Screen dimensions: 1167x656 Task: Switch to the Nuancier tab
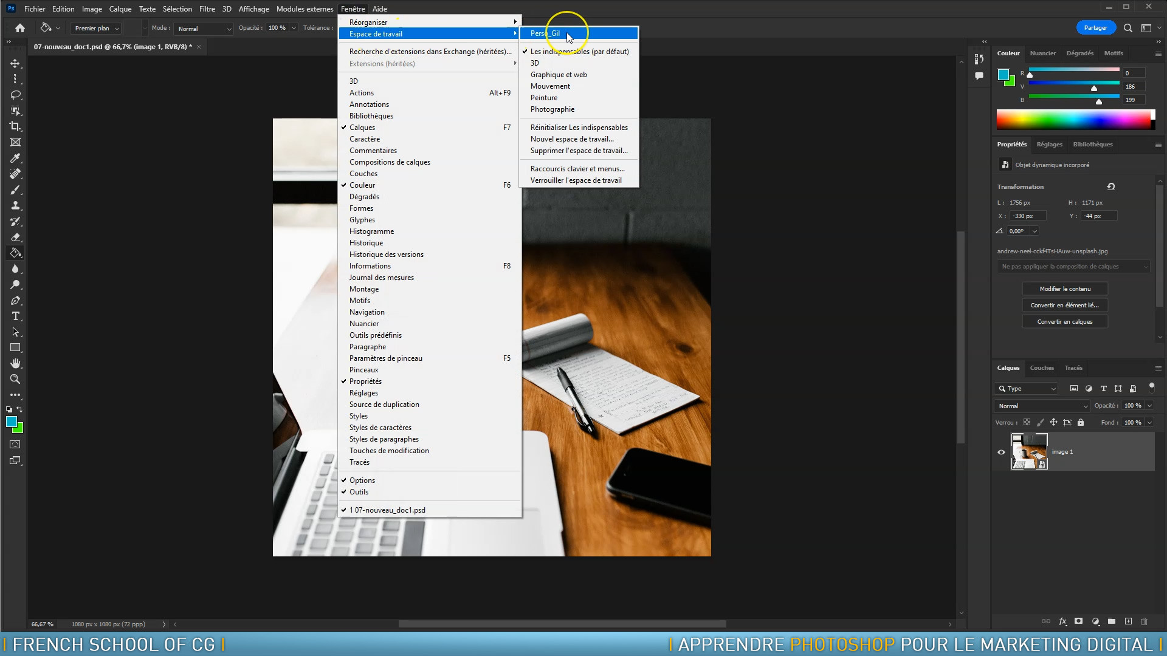[x=1042, y=53]
